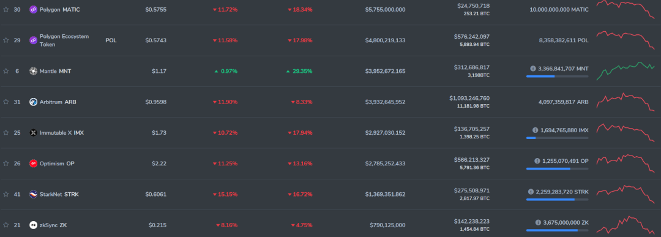Open zkSync sparkline chart
This screenshot has height=237, width=661.
tap(625, 225)
